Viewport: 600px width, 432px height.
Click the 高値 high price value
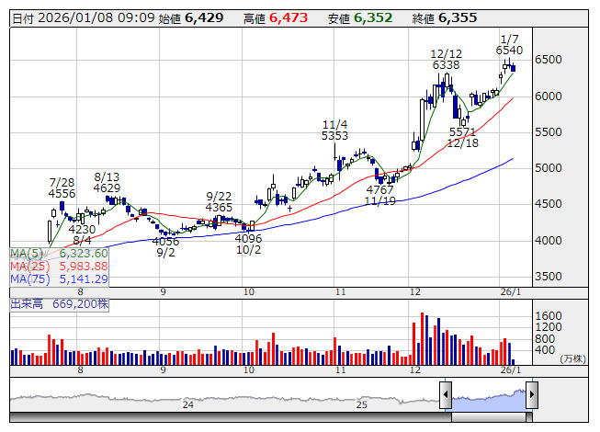point(287,18)
